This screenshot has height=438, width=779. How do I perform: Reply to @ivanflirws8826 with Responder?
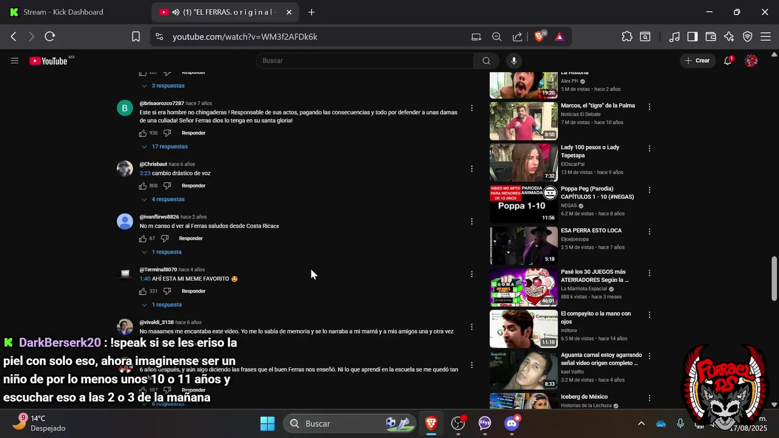point(190,238)
